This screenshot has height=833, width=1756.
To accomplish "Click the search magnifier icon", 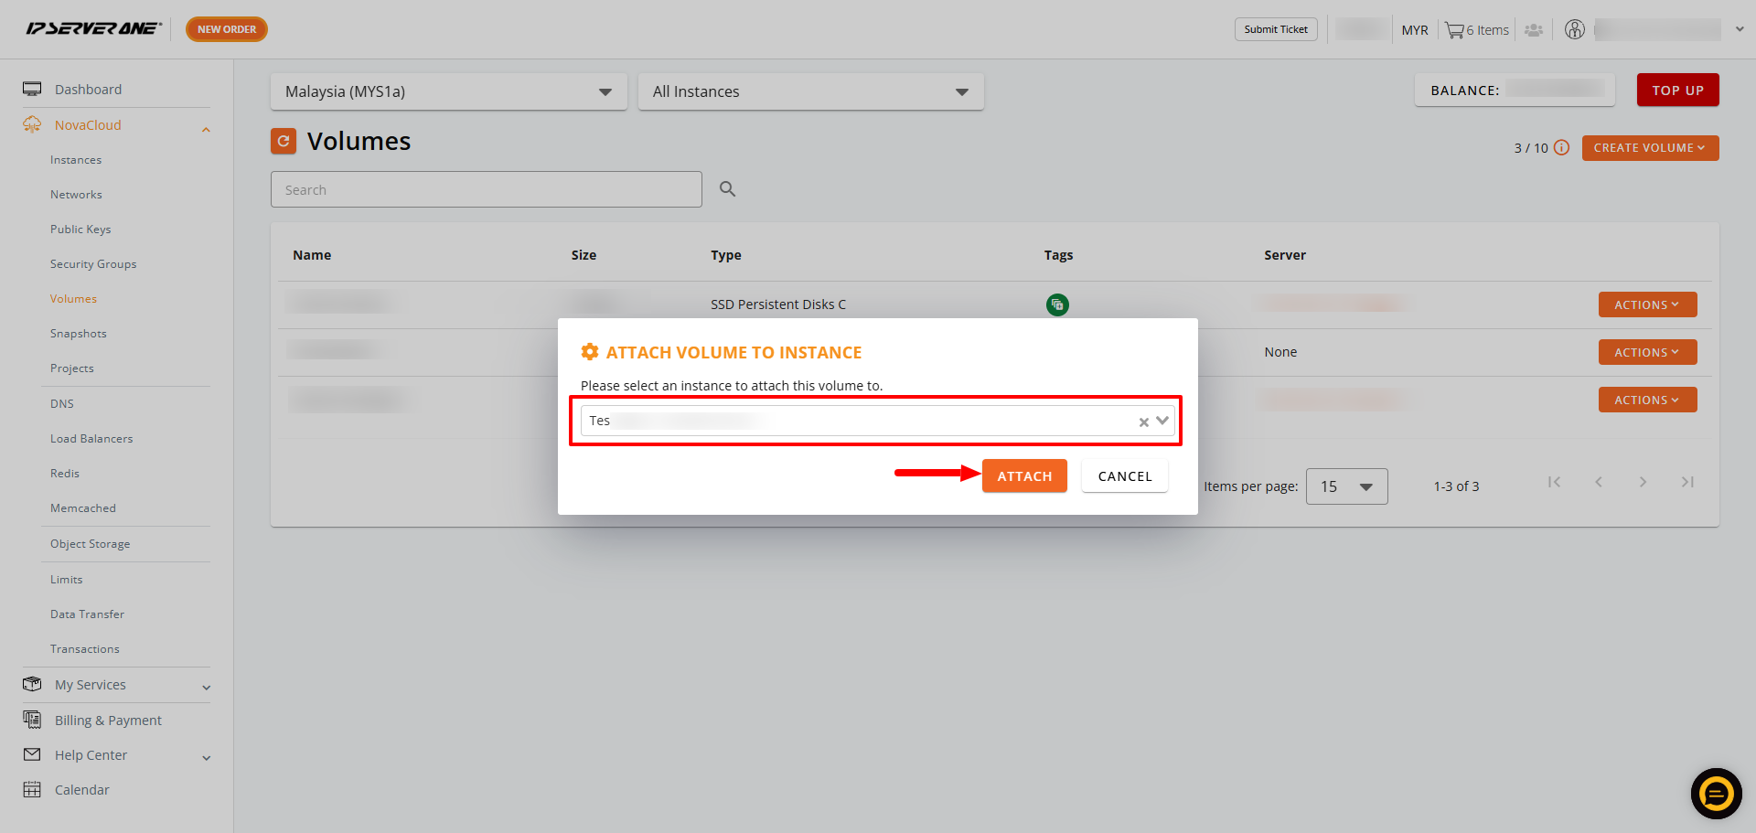I will 727,188.
